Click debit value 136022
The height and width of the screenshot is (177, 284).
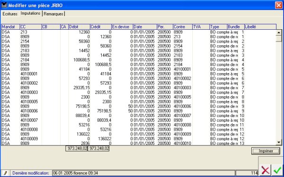pyautogui.click(x=83, y=134)
